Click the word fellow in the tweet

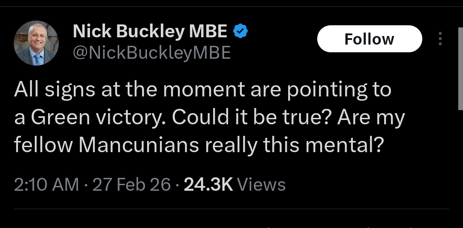point(44,146)
